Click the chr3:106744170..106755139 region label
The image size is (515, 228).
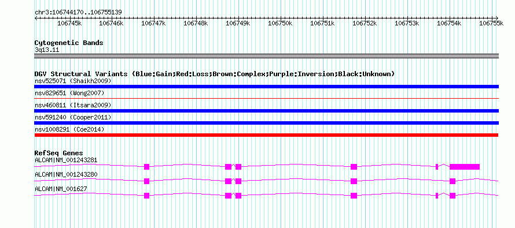[x=78, y=13]
